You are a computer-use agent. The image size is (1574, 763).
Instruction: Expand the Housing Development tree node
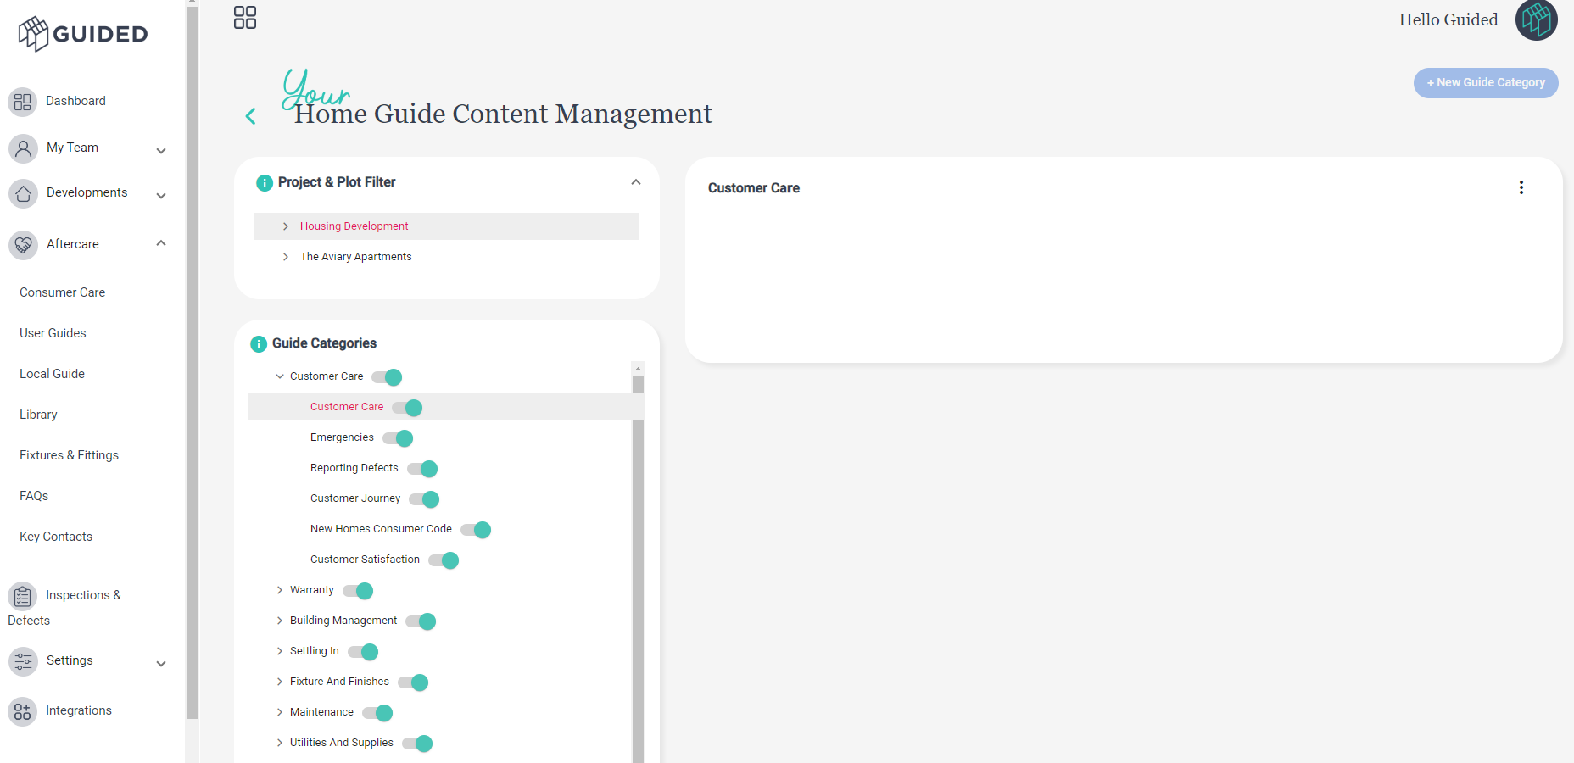[286, 226]
